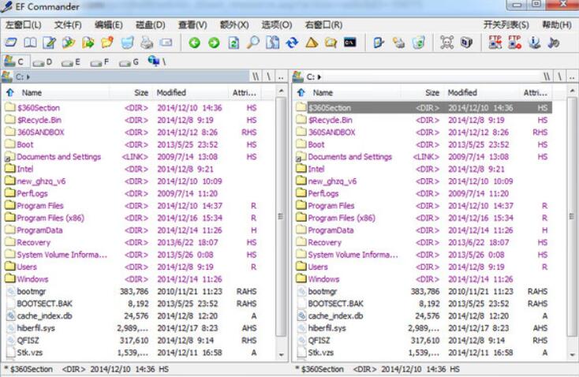Switch to drive D button

[x=42, y=62]
